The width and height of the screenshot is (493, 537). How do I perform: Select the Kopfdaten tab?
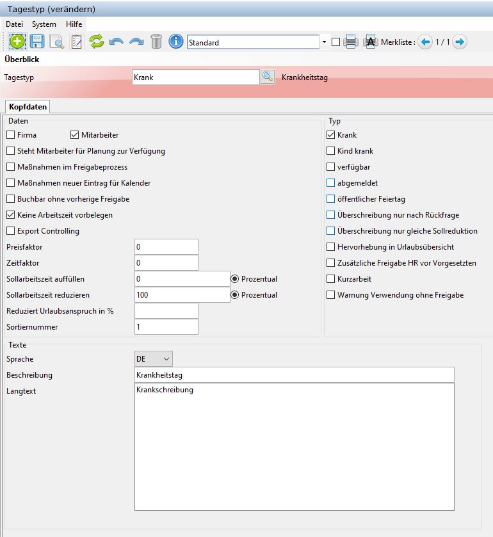27,107
